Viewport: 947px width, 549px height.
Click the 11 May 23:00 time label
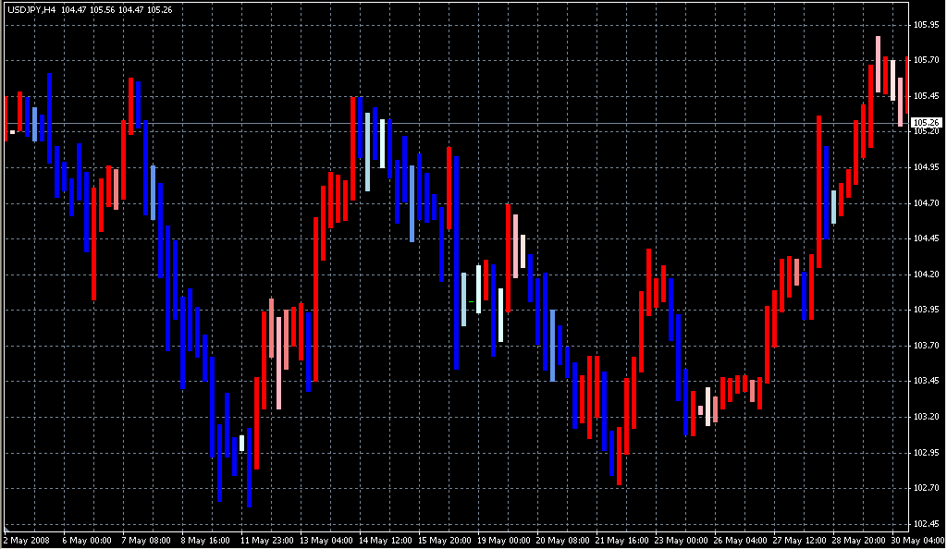coord(267,541)
